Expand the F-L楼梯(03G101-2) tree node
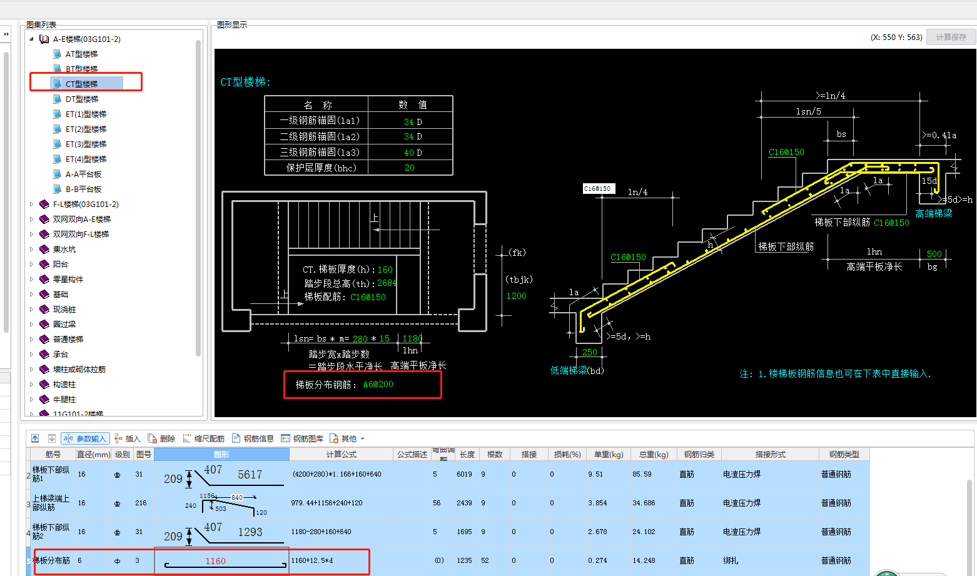This screenshot has width=977, height=576. point(32,204)
